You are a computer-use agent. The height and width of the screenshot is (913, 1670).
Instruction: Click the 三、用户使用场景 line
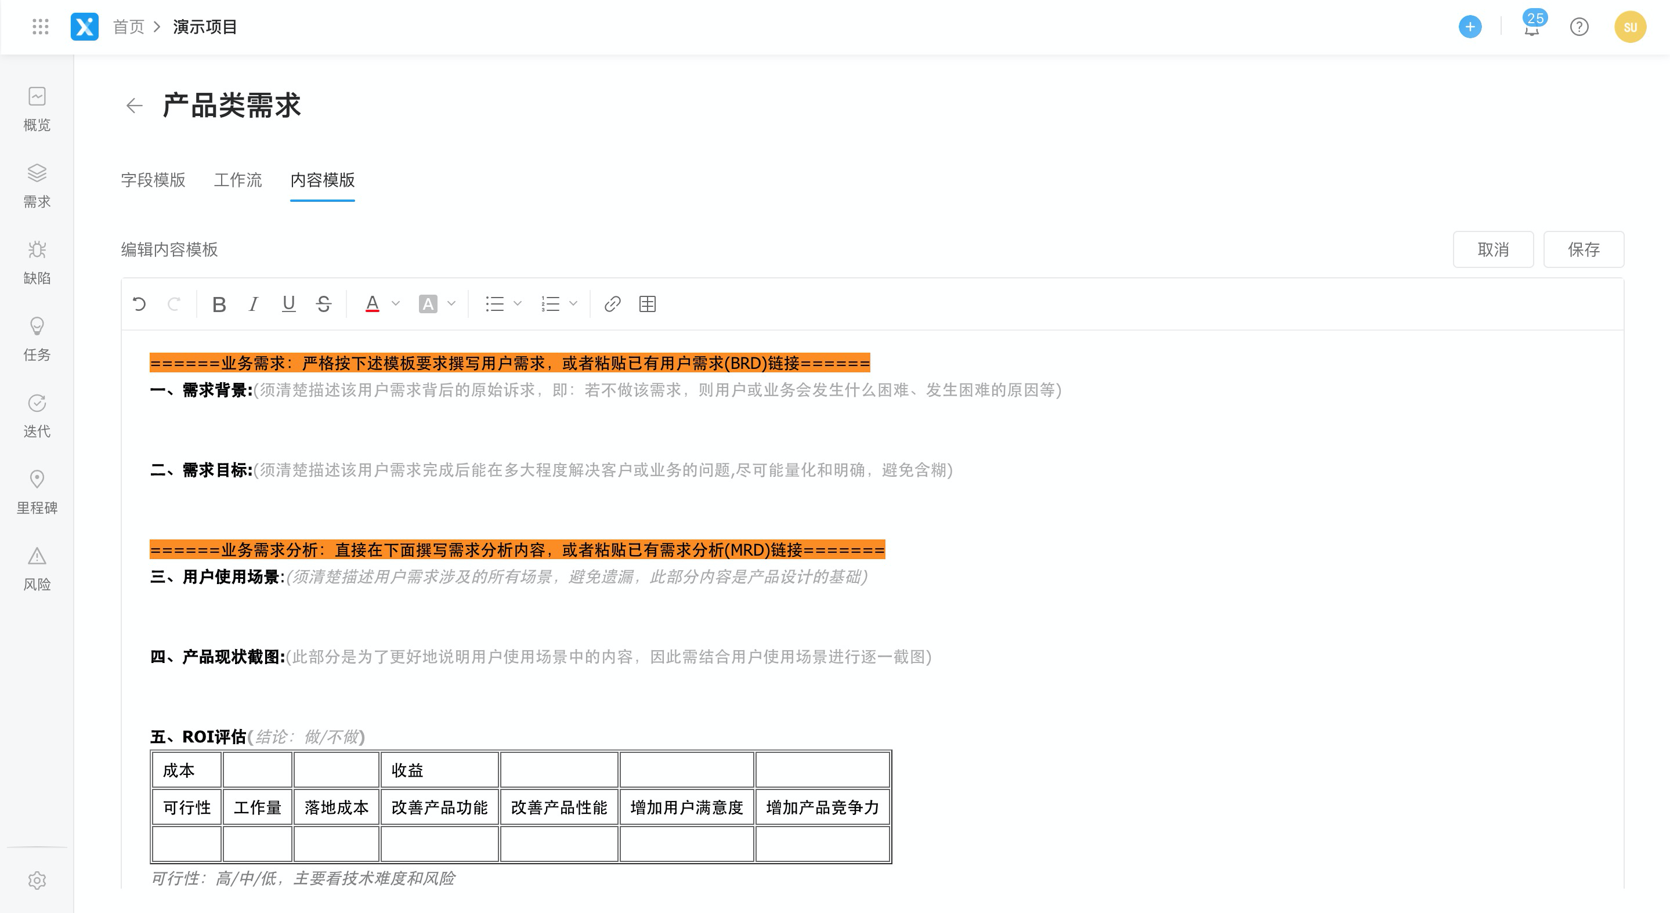tap(509, 577)
